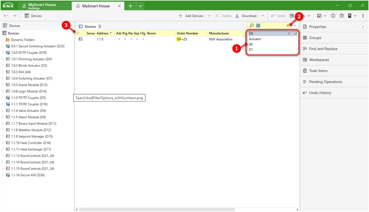Open the Properties side panel

(x=334, y=27)
